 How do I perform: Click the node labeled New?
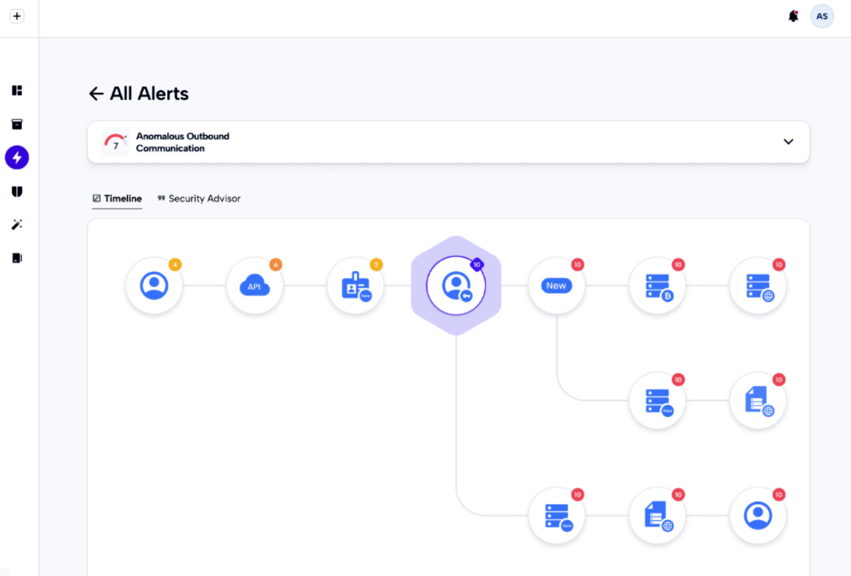(x=556, y=286)
